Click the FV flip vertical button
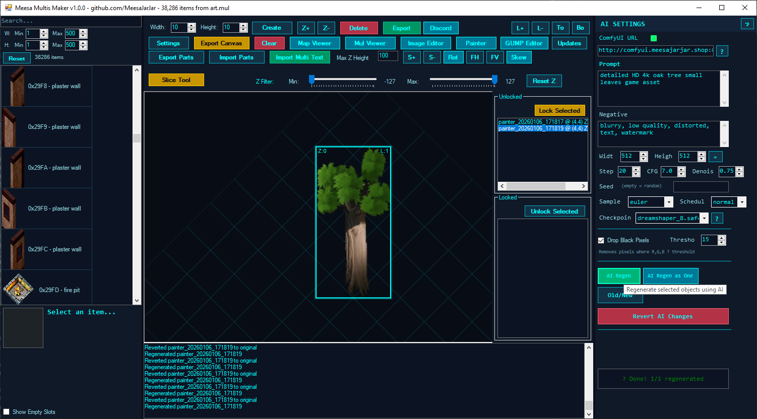 point(495,57)
